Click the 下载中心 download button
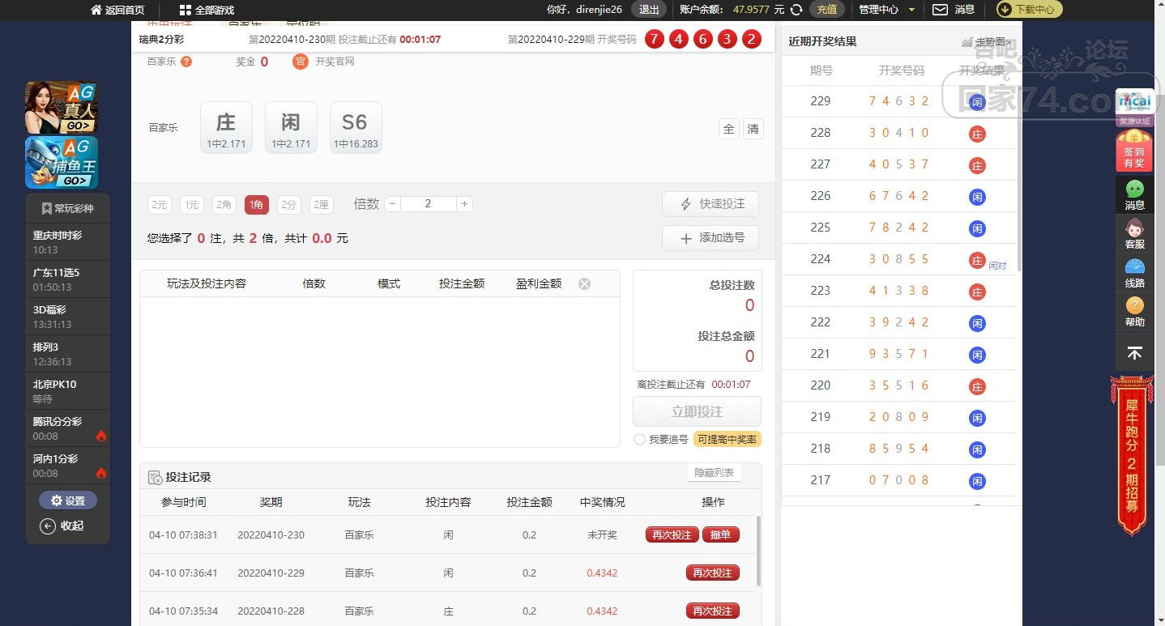 coord(1029,10)
